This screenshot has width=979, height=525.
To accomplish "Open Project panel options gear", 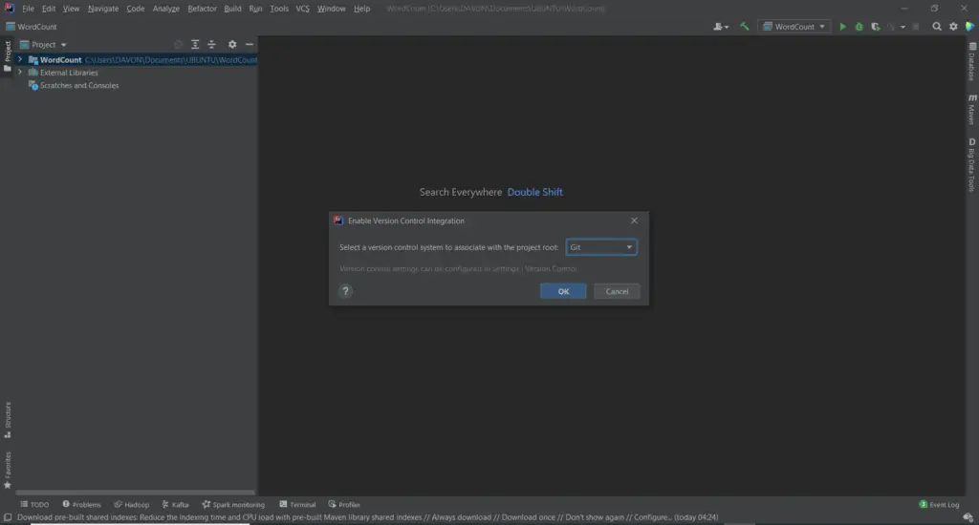I will [x=232, y=44].
